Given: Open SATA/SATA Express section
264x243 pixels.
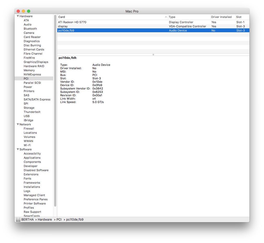Looking at the screenshot, I should tap(37, 99).
